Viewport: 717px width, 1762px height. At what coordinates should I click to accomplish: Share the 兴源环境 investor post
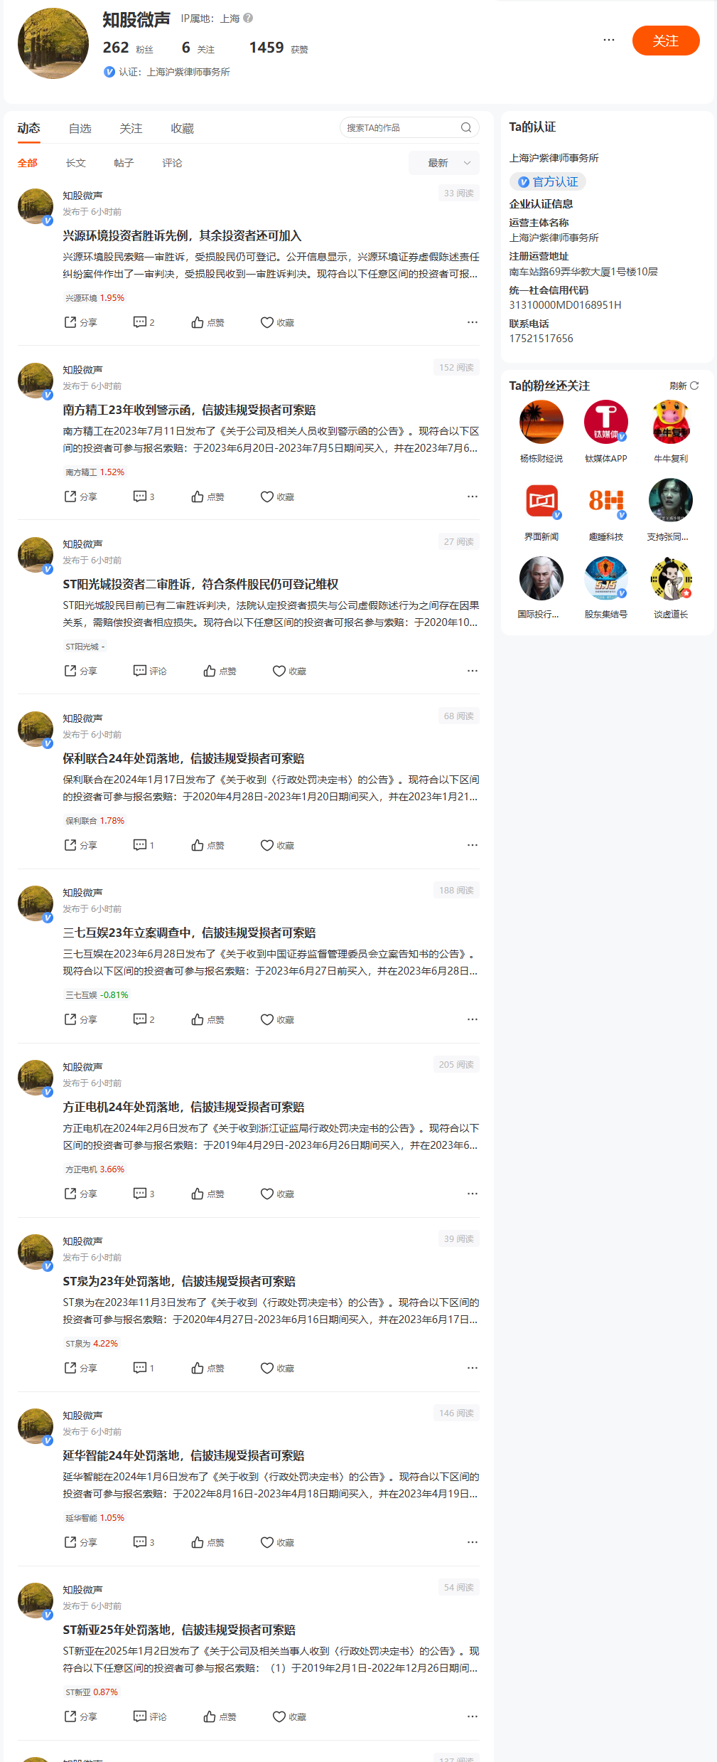(x=80, y=322)
